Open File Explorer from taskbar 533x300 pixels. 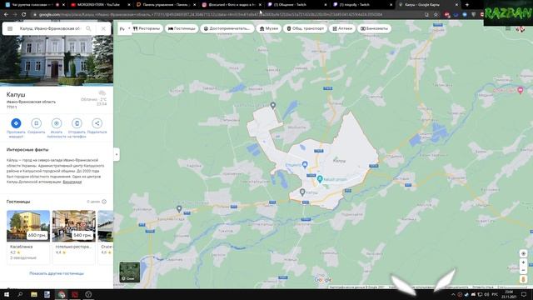click(x=34, y=294)
